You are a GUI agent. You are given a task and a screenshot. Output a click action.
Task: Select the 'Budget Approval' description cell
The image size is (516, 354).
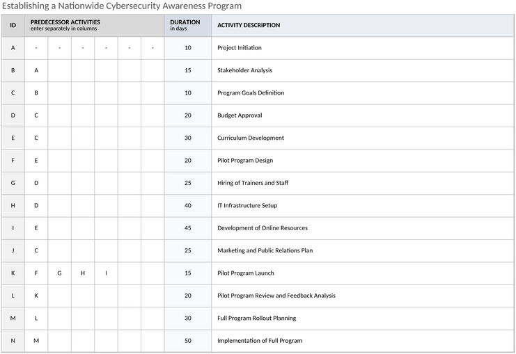point(363,115)
